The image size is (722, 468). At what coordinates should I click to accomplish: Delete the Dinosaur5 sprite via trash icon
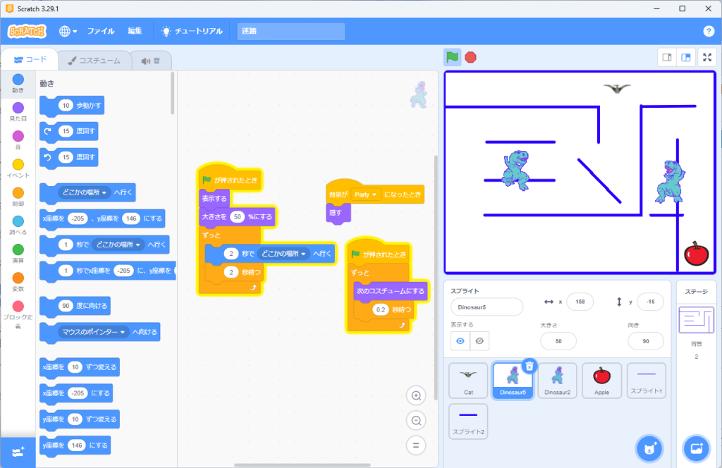(x=530, y=365)
